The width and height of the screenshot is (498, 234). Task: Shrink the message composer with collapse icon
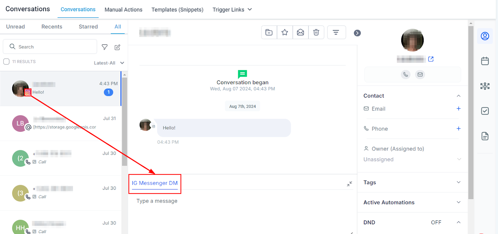[x=350, y=184]
